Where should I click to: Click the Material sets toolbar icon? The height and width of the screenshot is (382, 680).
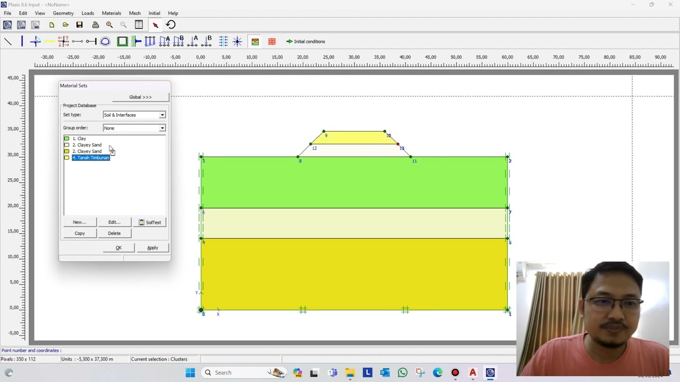click(x=255, y=41)
